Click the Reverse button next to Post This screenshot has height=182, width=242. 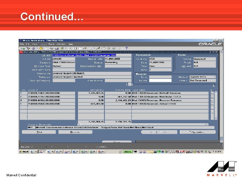click(75, 132)
